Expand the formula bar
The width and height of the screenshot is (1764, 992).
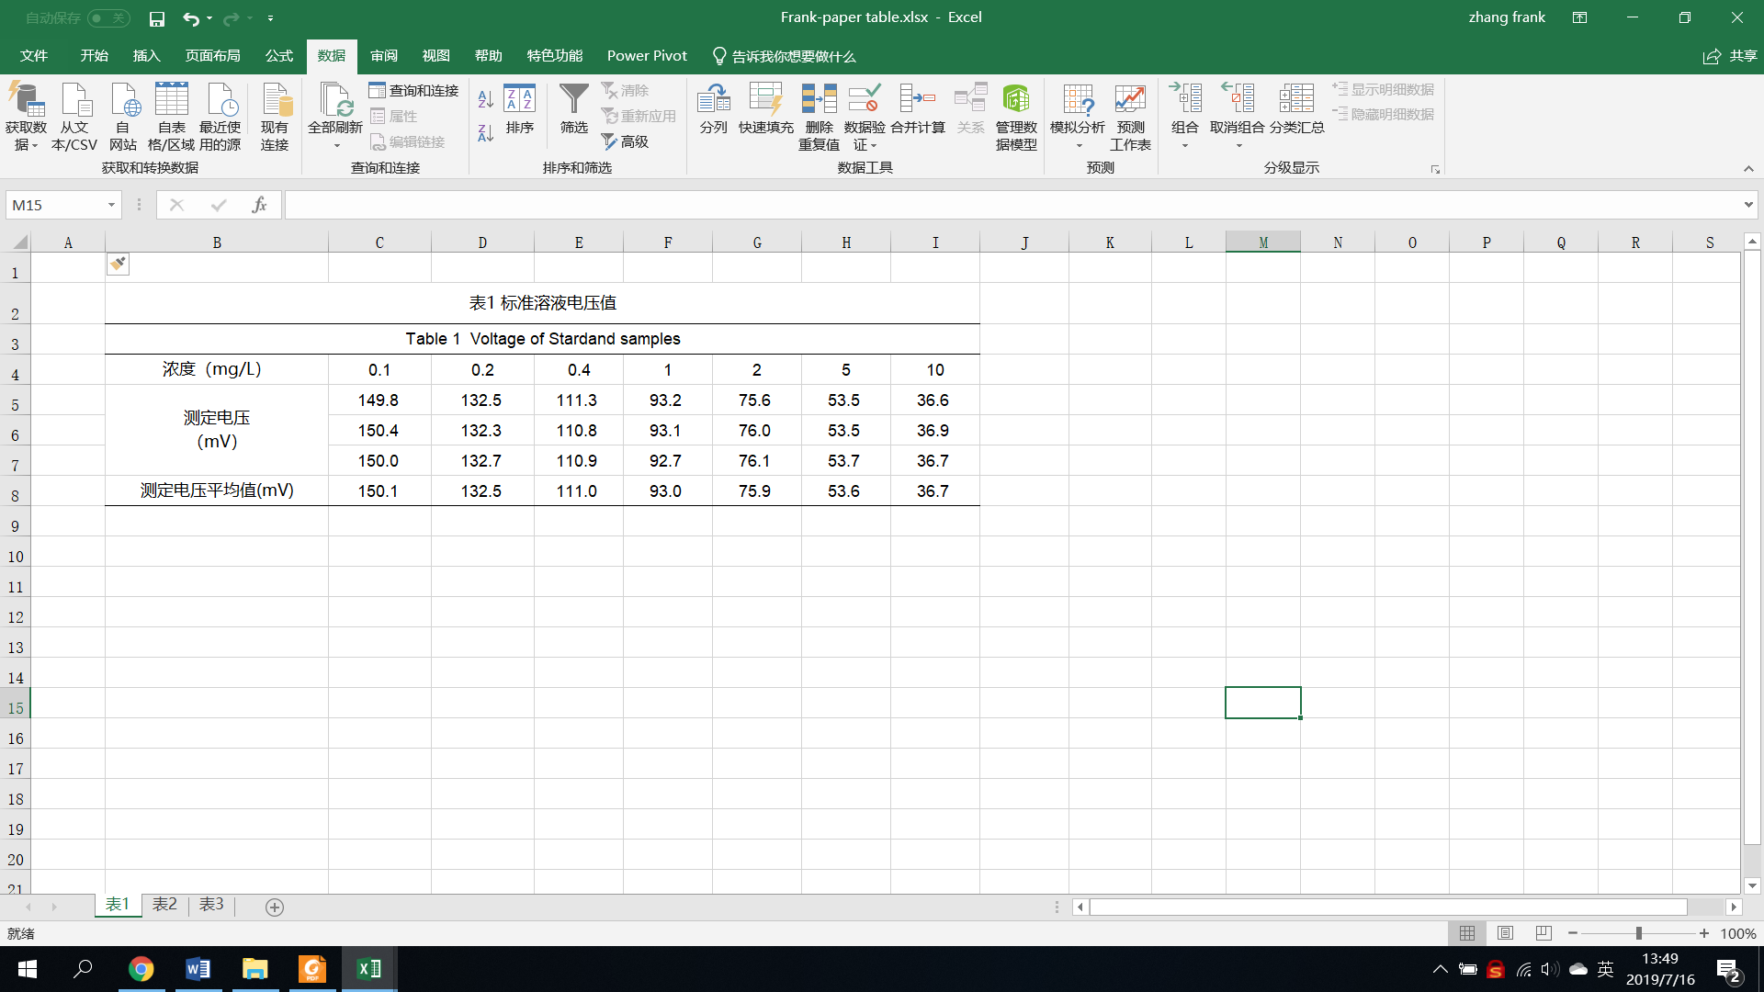point(1747,205)
